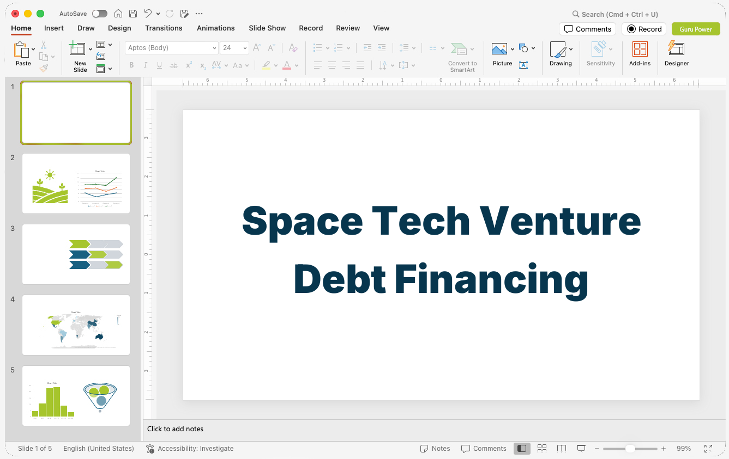Increase font size with large A

[257, 48]
